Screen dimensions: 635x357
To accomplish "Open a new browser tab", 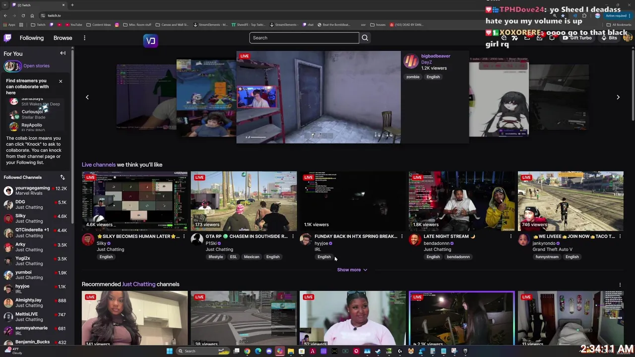I will pos(72,5).
